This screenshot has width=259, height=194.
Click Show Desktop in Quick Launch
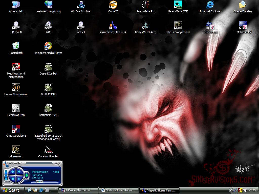(47, 190)
